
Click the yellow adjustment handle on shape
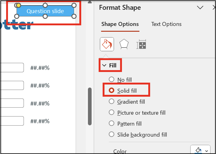click(x=18, y=5)
